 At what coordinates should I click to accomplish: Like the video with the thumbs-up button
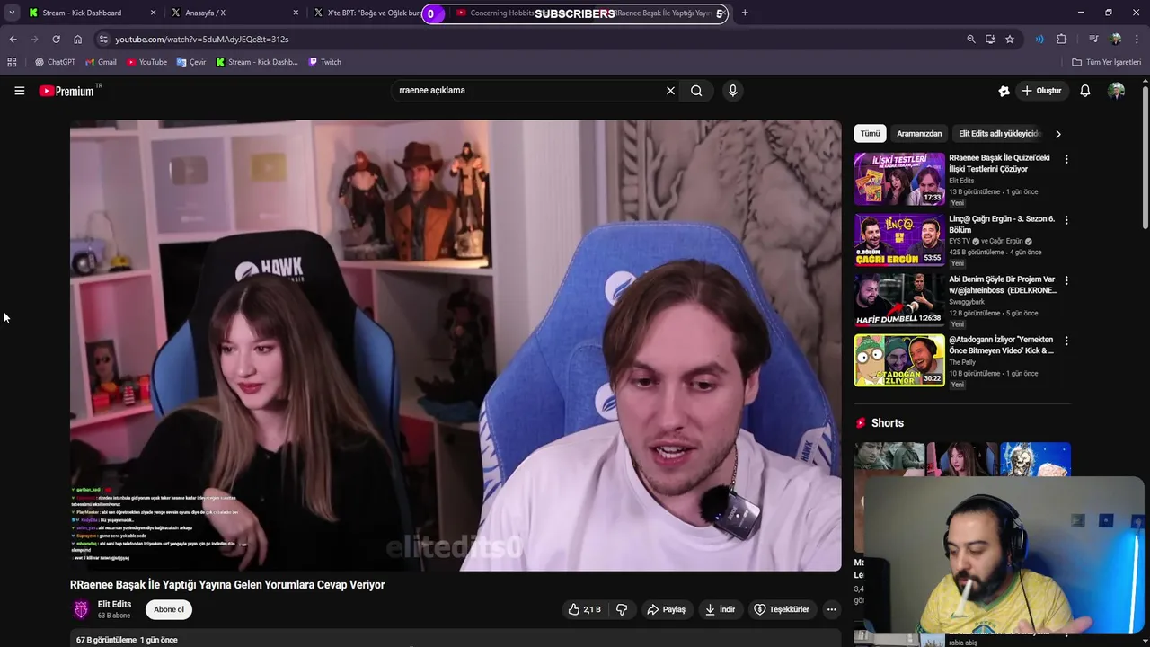click(x=584, y=609)
